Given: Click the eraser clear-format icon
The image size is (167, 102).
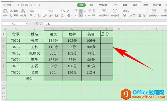Looking at the screenshot, I should [x=69, y=15].
